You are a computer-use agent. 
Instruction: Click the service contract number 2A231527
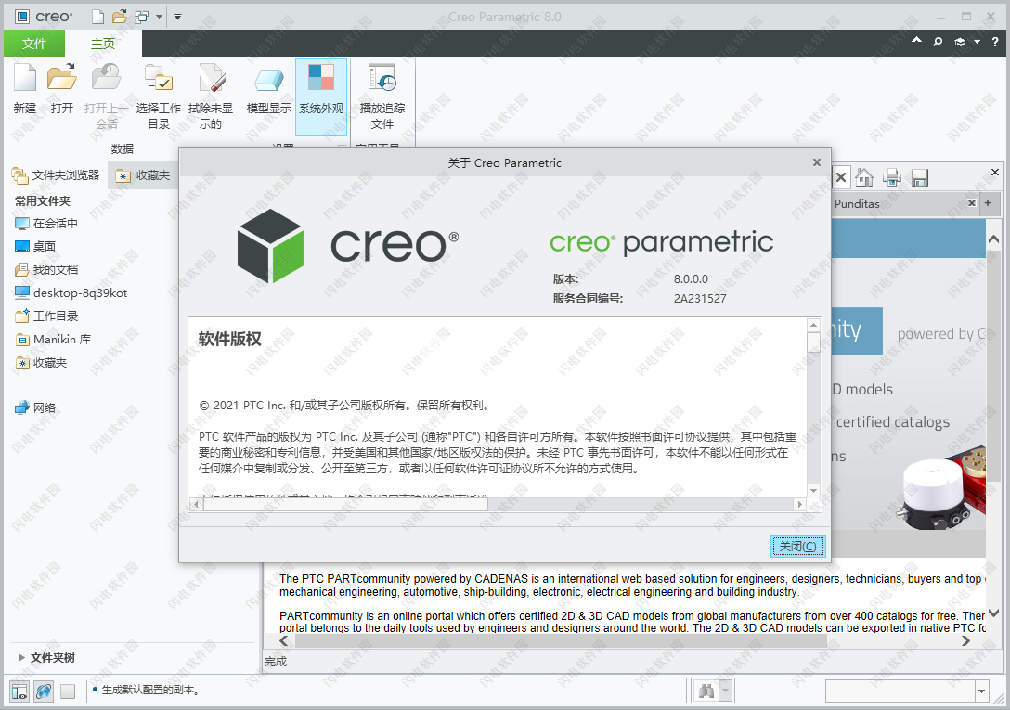click(x=700, y=298)
